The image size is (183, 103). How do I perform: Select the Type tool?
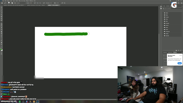tap(1, 37)
